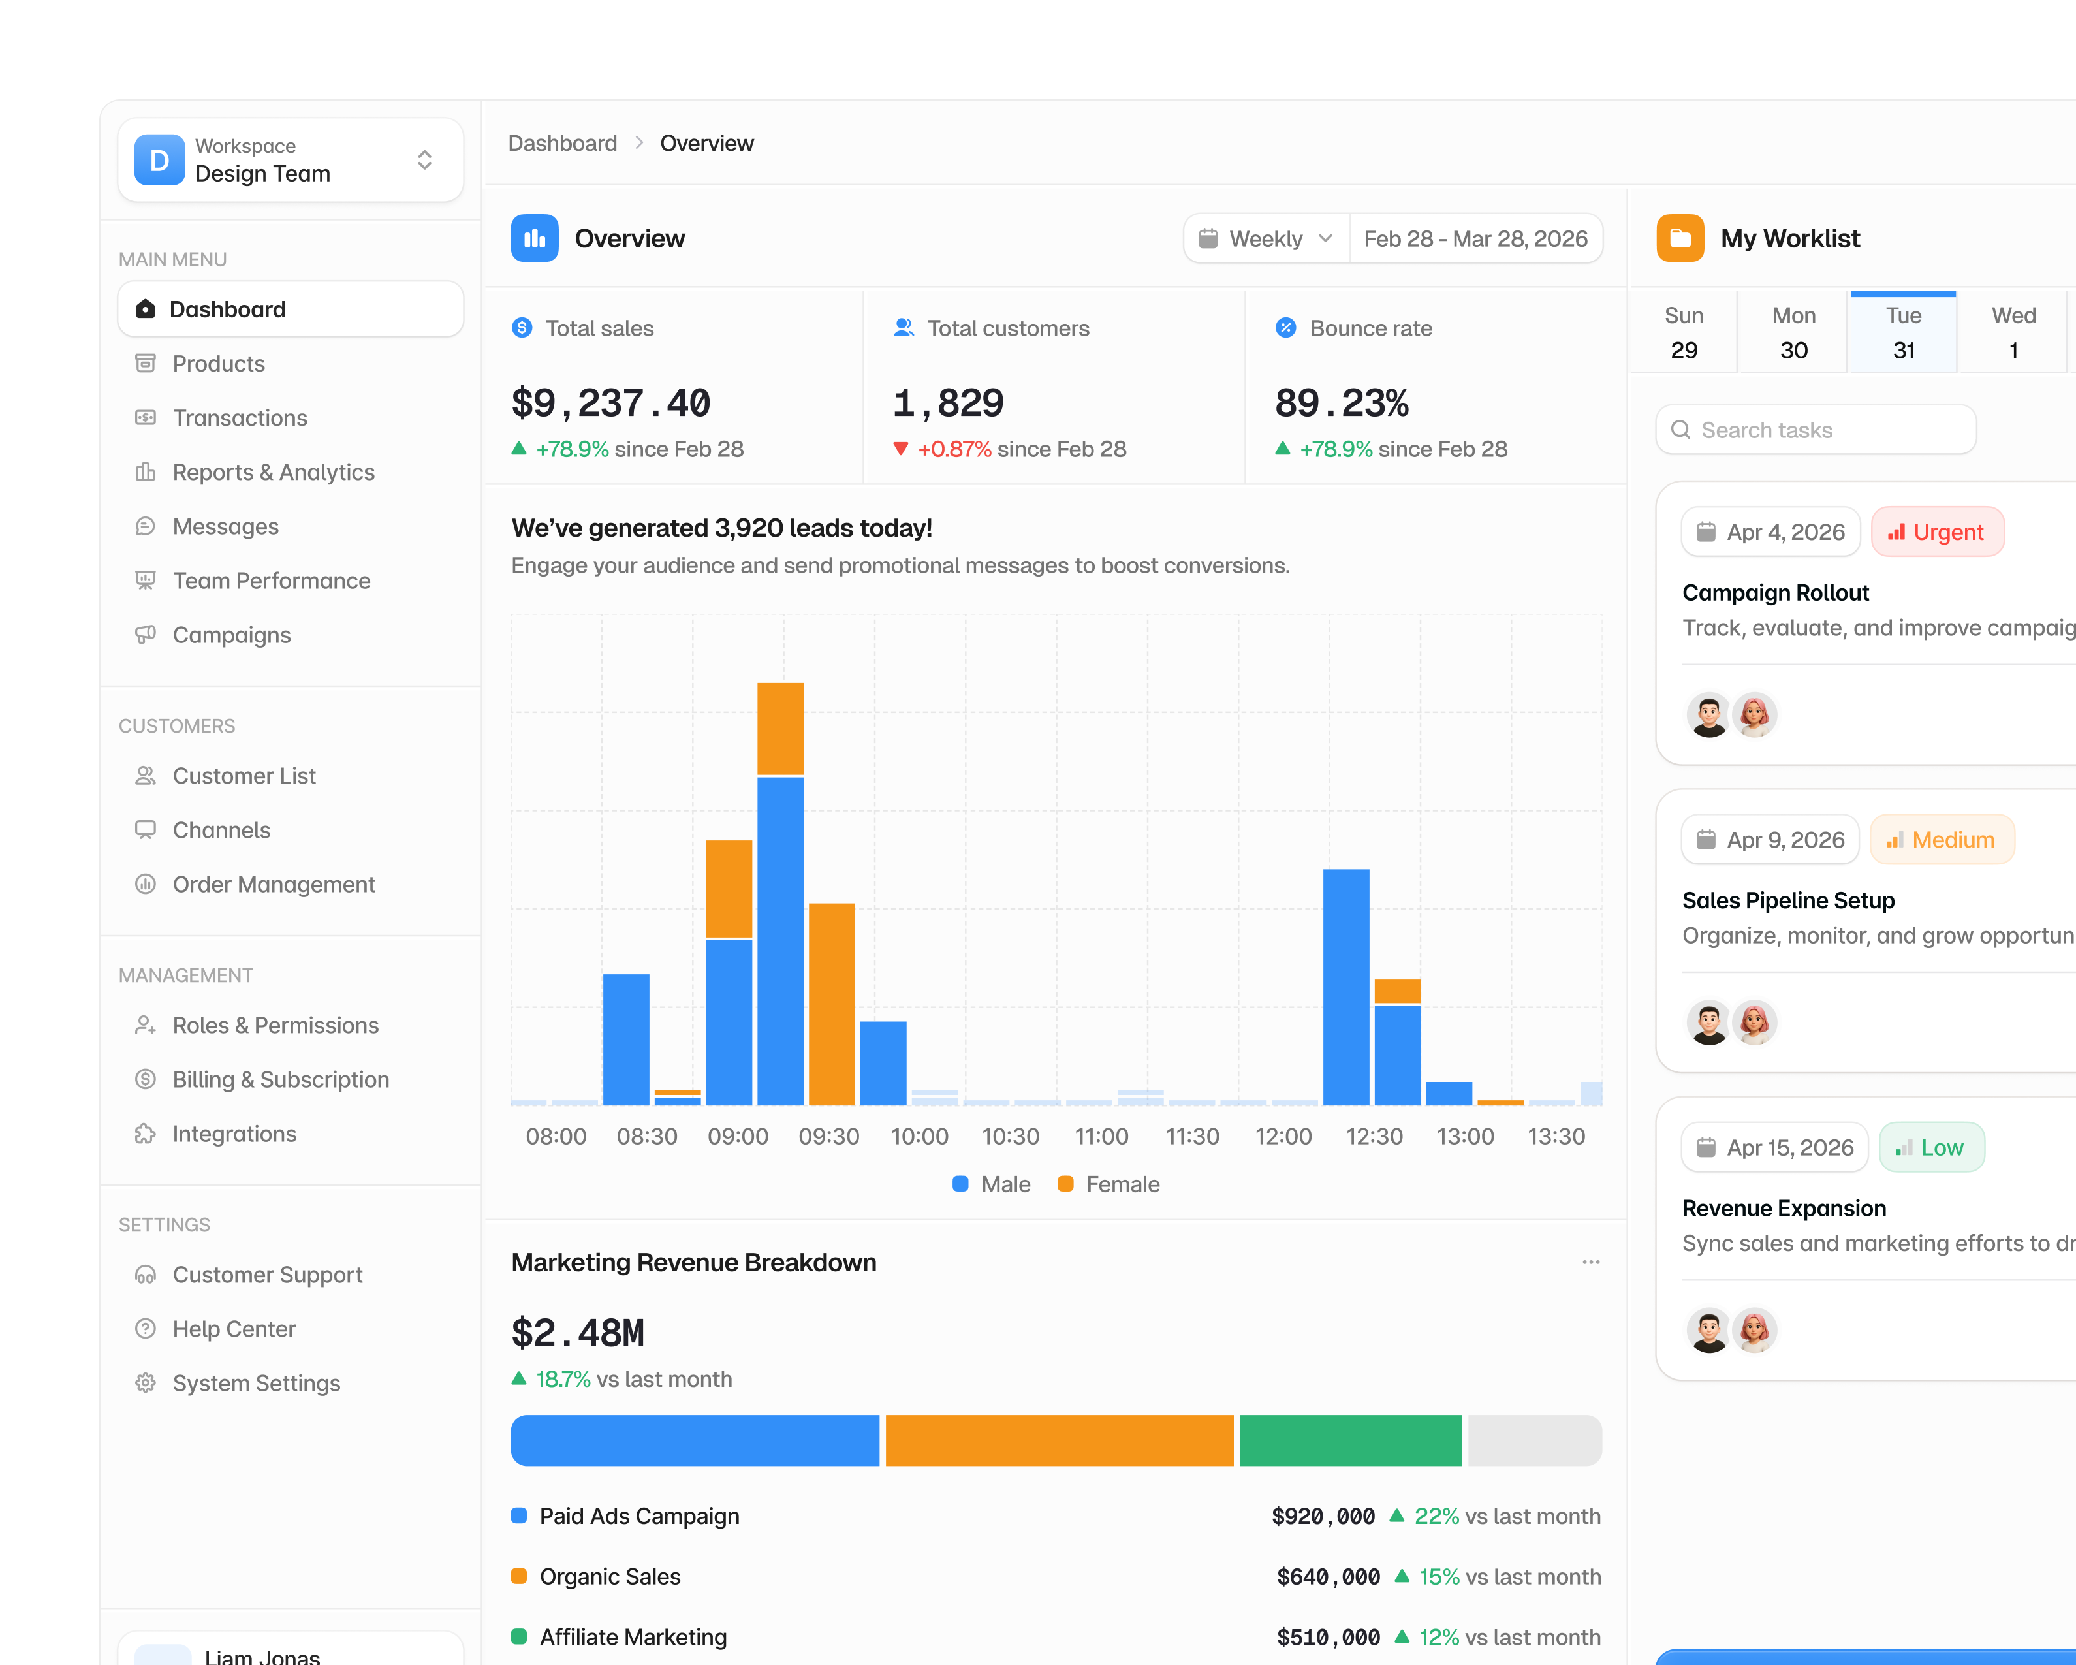2076x1665 pixels.
Task: Click the Bounce rate percent icon
Action: coord(1285,327)
